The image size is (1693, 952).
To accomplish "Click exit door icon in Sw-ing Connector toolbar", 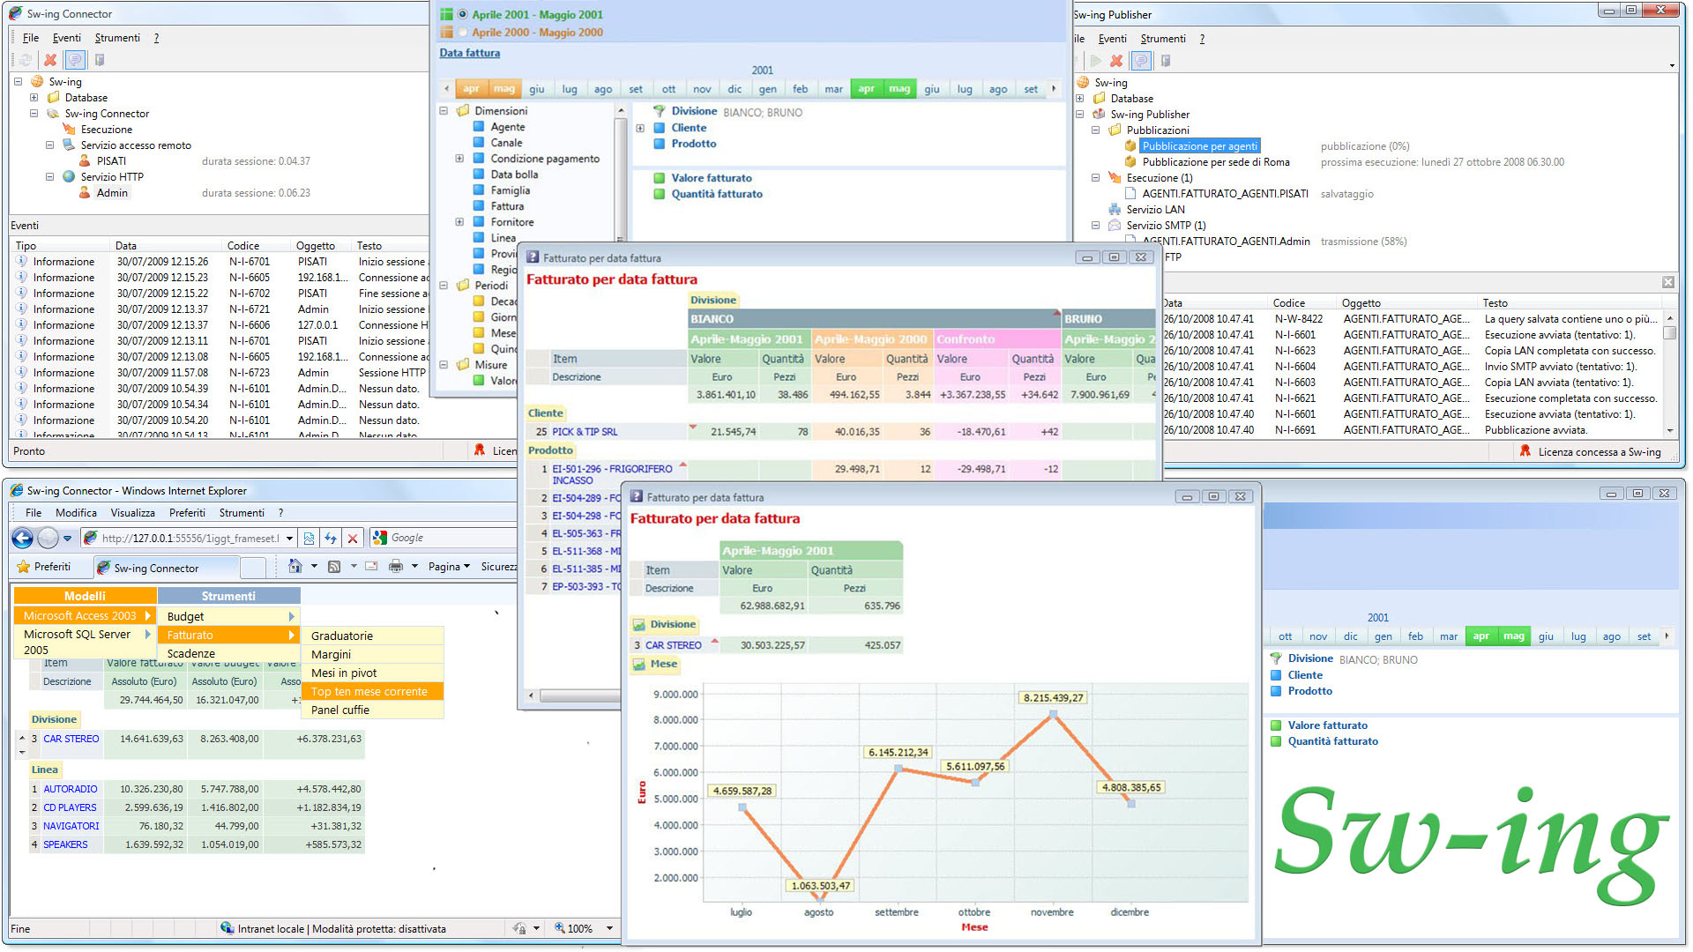I will 100,60.
